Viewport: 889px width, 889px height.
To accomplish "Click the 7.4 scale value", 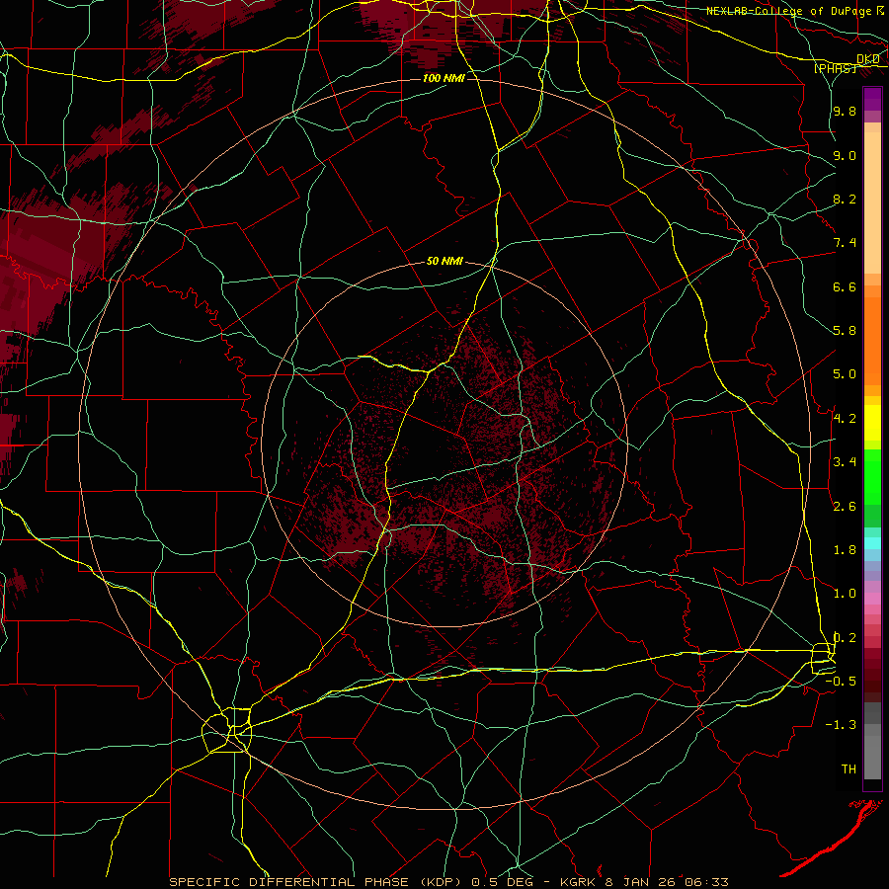I will [x=845, y=243].
